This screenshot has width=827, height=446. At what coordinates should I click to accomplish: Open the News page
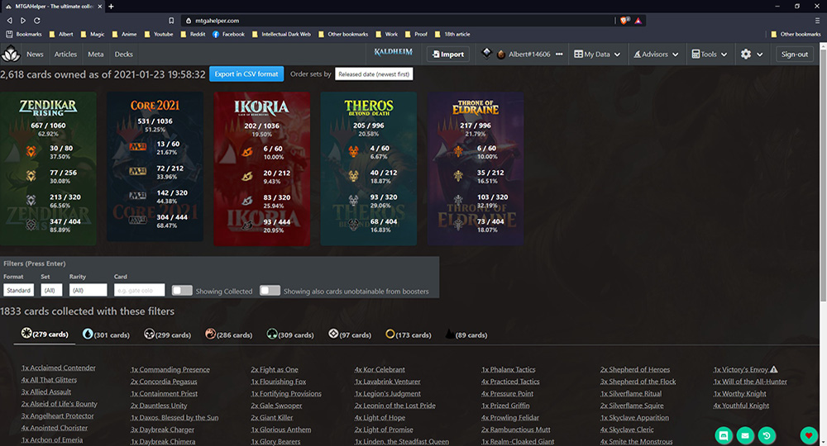click(x=35, y=54)
